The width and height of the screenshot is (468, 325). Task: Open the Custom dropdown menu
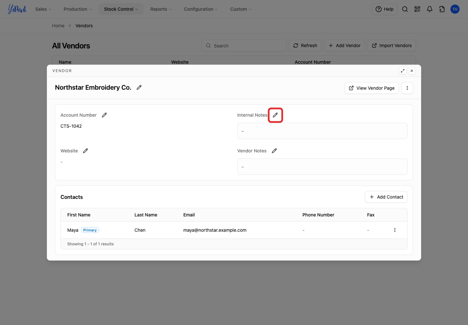(241, 9)
